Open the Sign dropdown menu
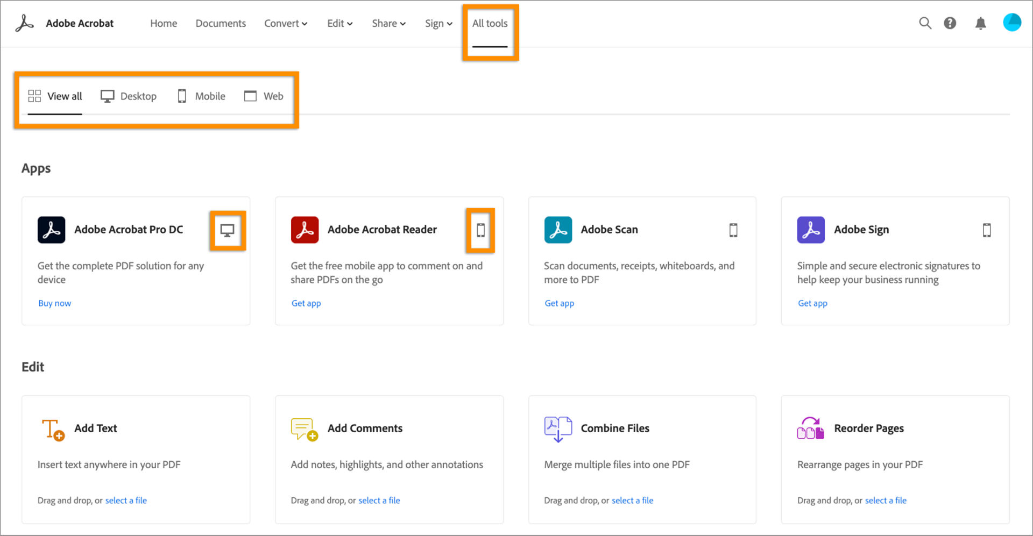 click(x=438, y=23)
